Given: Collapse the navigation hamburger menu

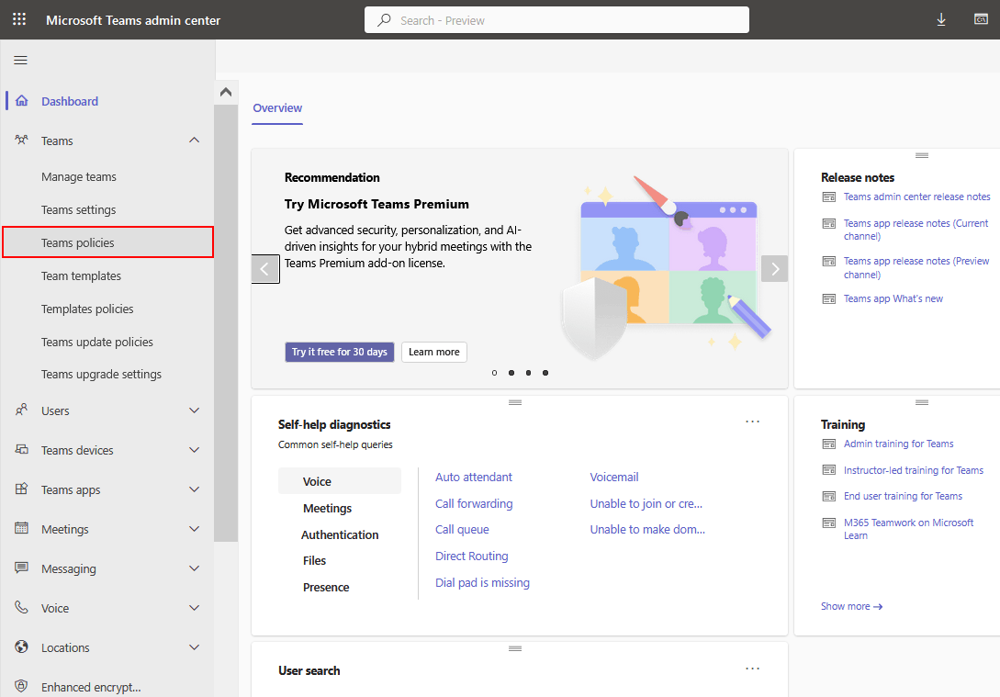Looking at the screenshot, I should point(20,60).
